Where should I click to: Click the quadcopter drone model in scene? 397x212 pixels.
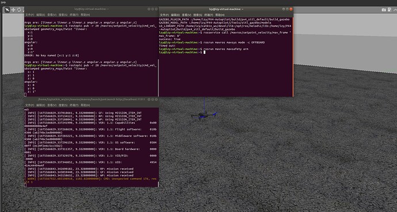tap(204, 115)
